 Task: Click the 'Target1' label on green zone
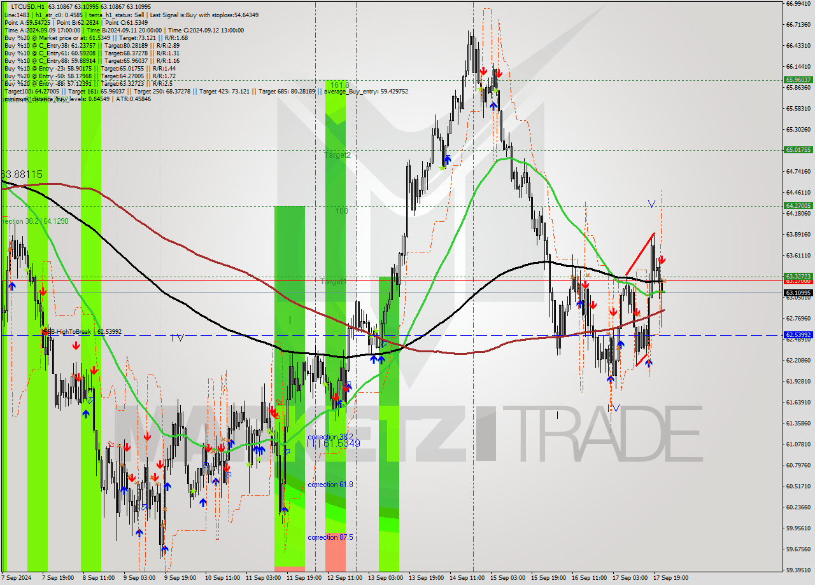[332, 281]
